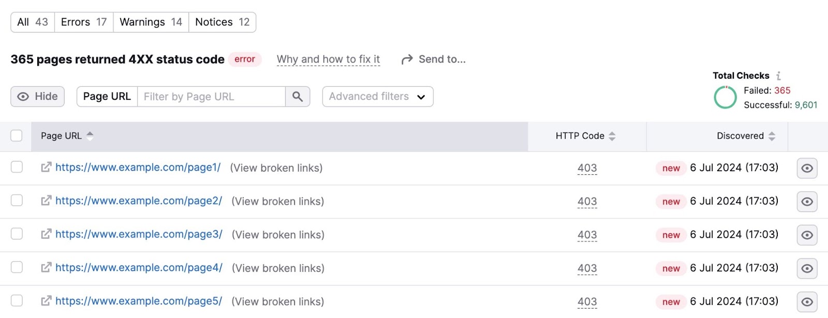Focus the Filter by Page URL field

(x=211, y=97)
